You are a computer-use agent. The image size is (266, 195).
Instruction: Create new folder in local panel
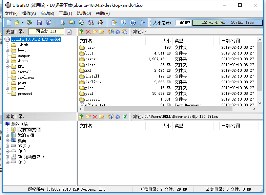[88, 117]
